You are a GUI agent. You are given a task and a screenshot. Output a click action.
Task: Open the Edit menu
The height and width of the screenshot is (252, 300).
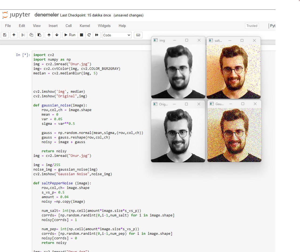coord(22,26)
